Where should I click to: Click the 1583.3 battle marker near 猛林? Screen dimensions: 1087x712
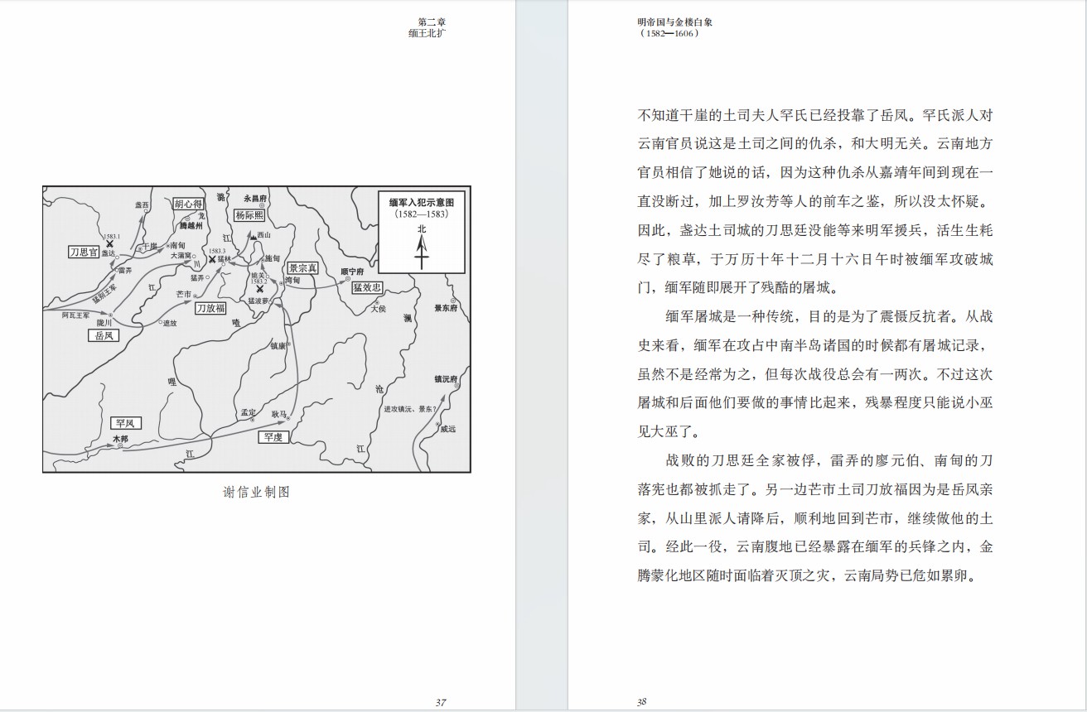pyautogui.click(x=213, y=259)
